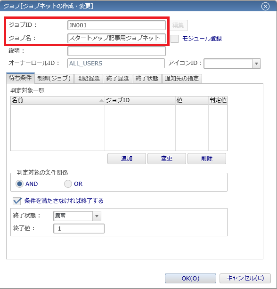Screen dimensions: 277x289
Task: Enable the モジュール登録 checkbox
Action: (x=174, y=39)
